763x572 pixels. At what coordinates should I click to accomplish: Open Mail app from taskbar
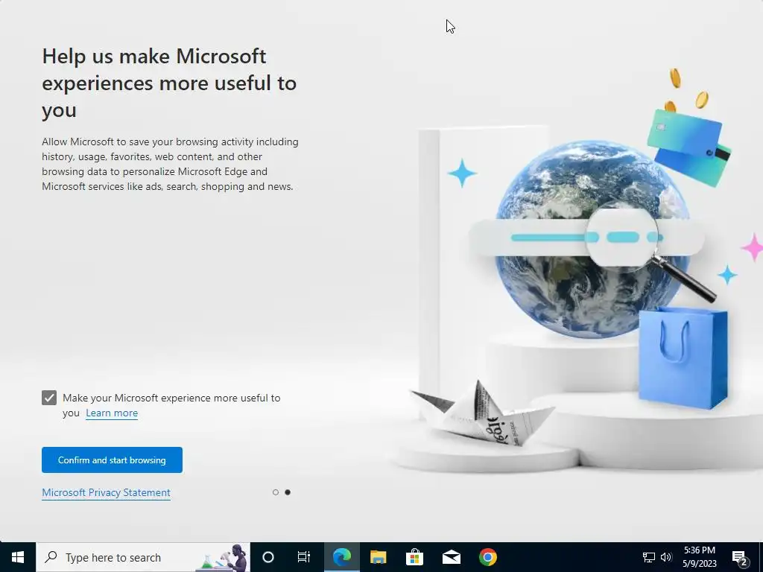[451, 557]
